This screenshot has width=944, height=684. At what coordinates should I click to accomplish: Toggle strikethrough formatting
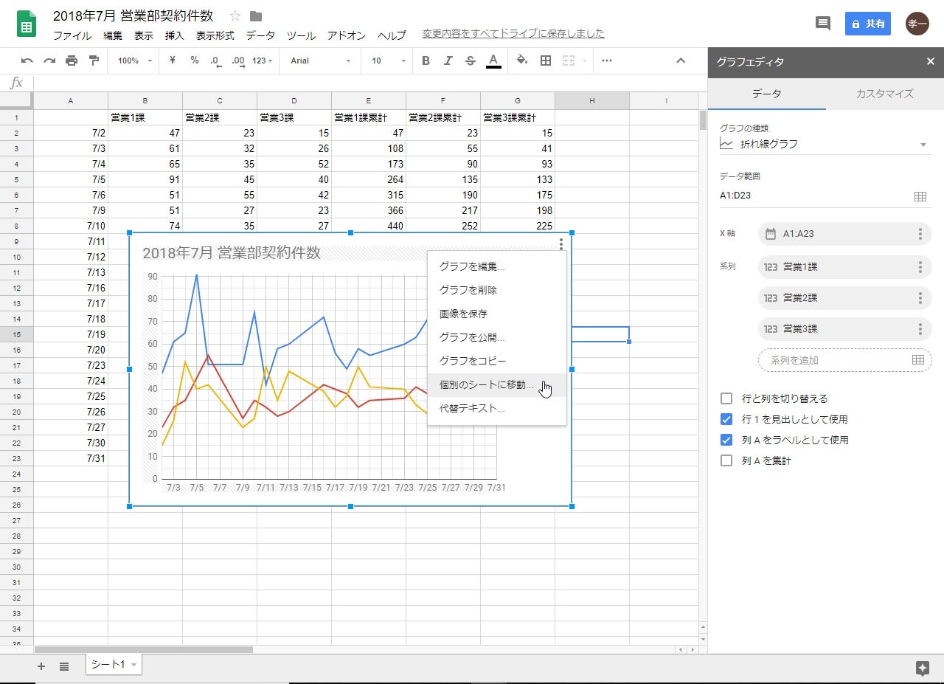tap(471, 61)
